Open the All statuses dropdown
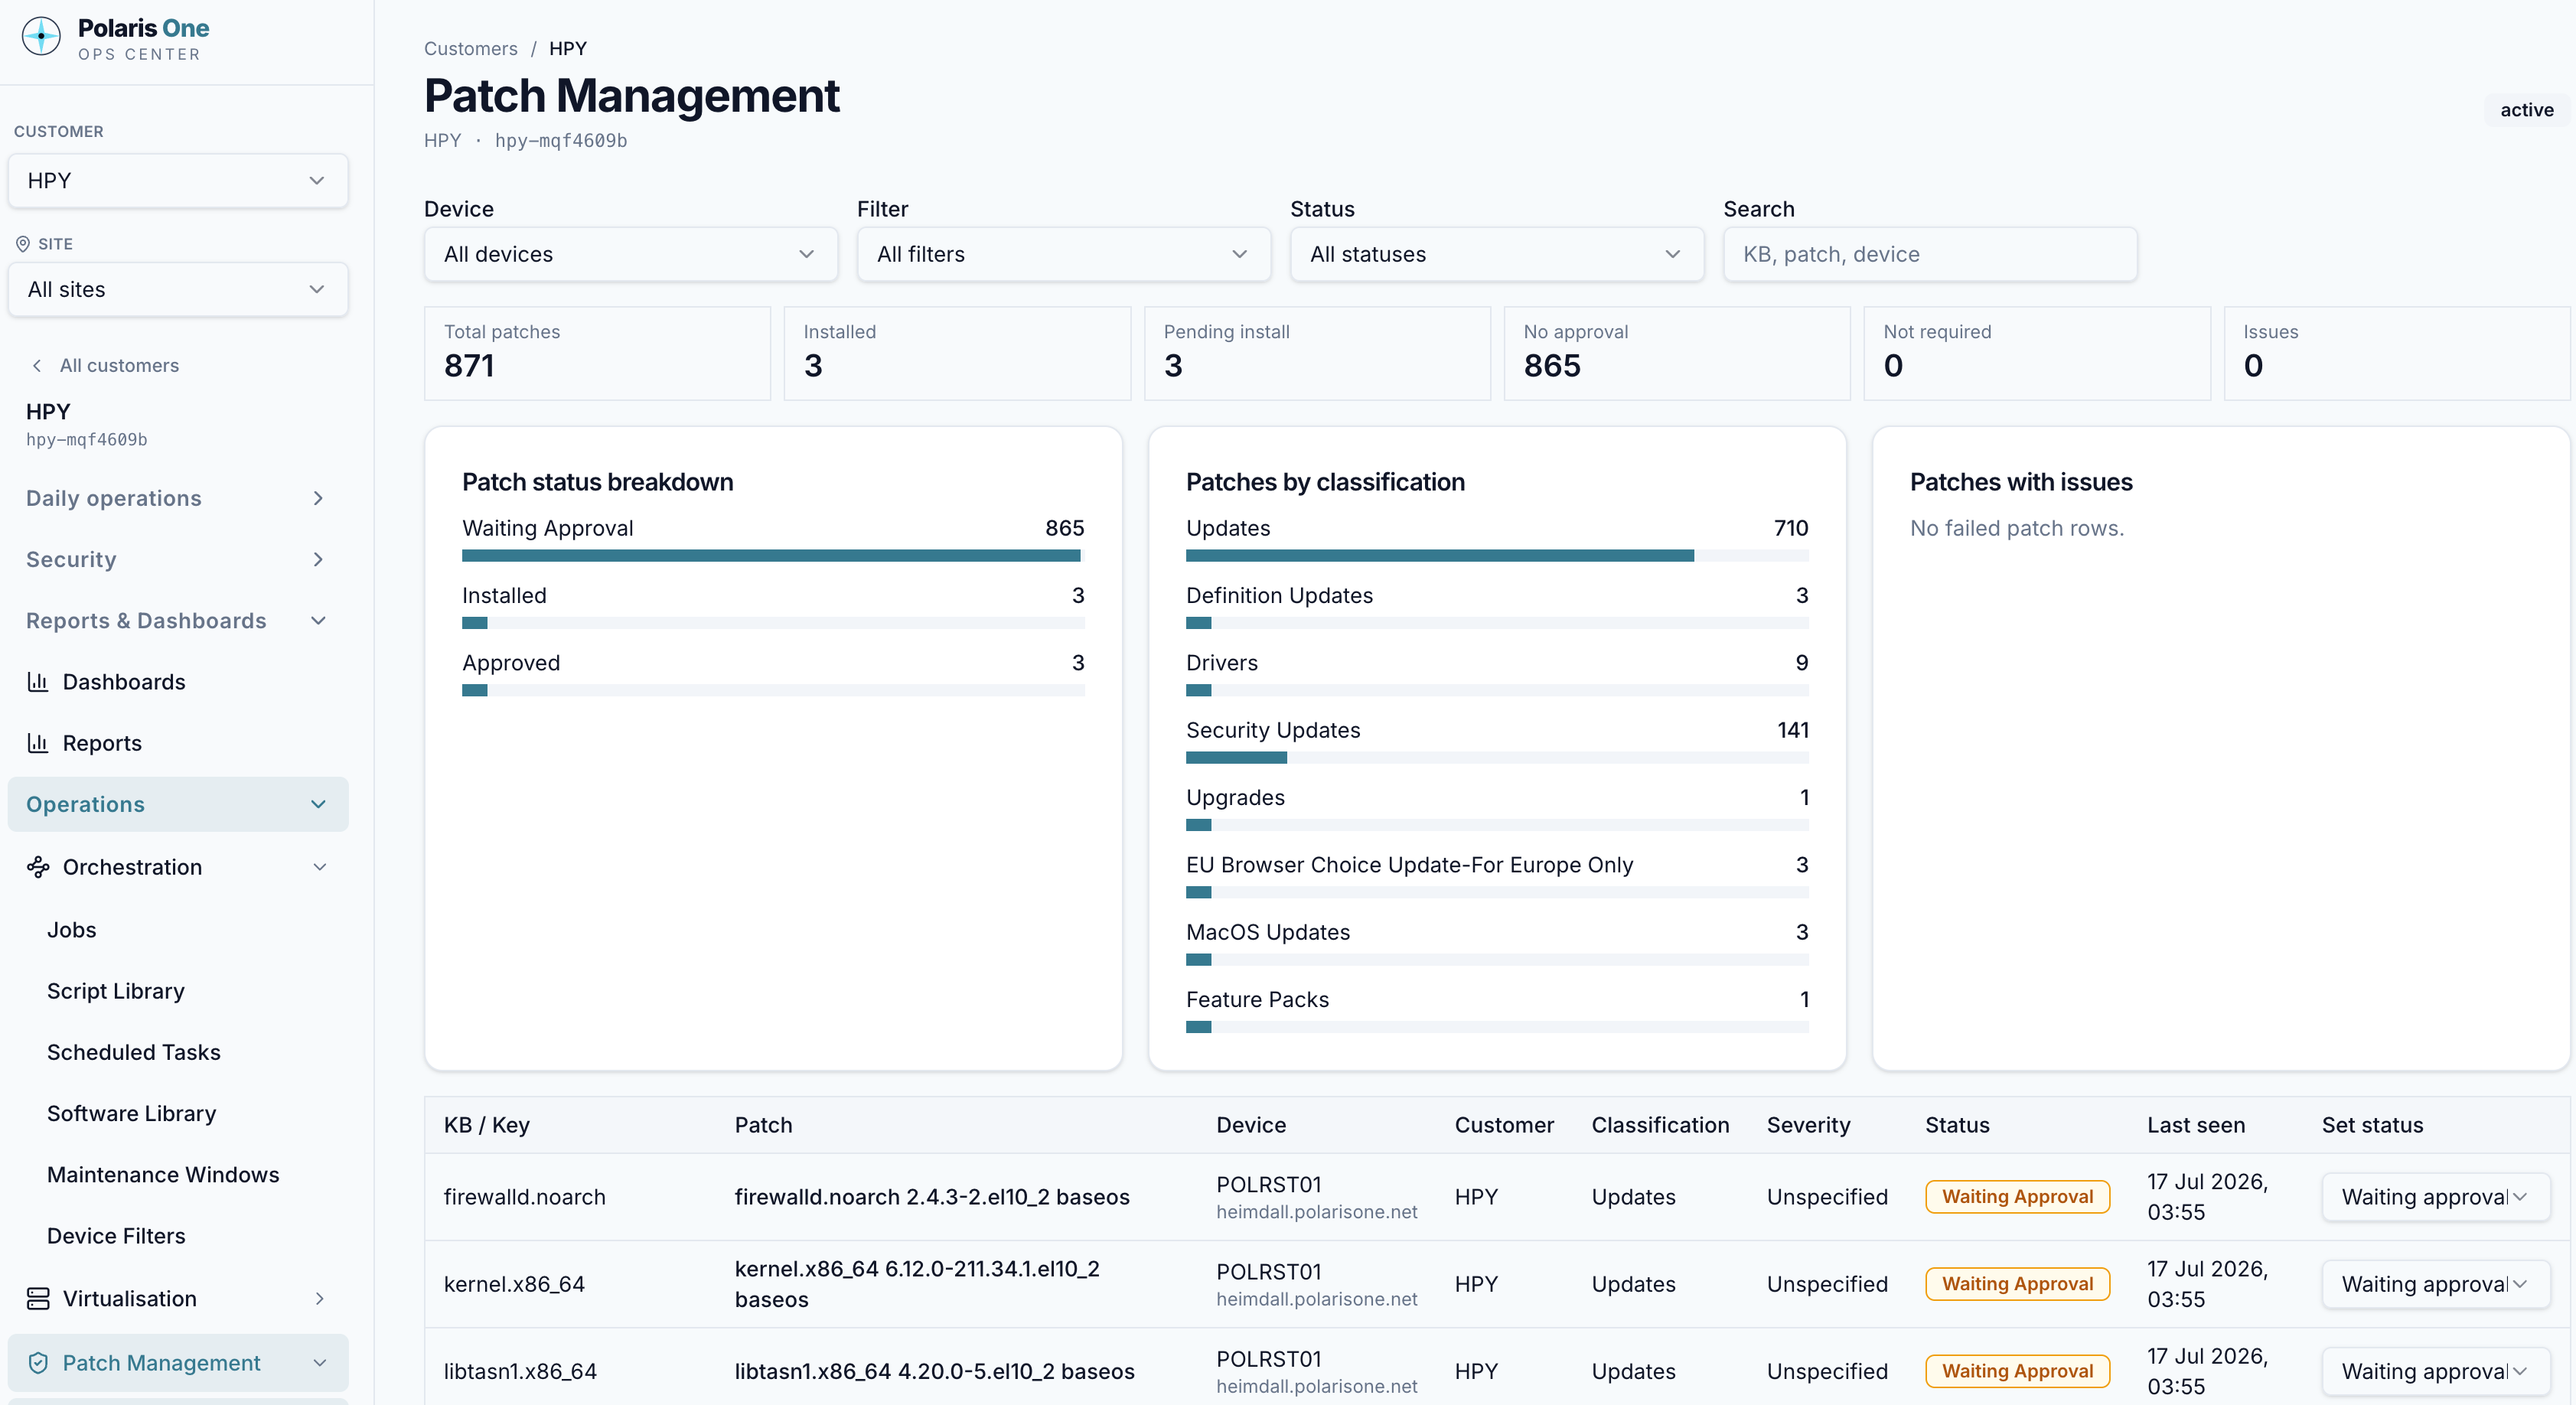This screenshot has width=2576, height=1405. pyautogui.click(x=1497, y=254)
